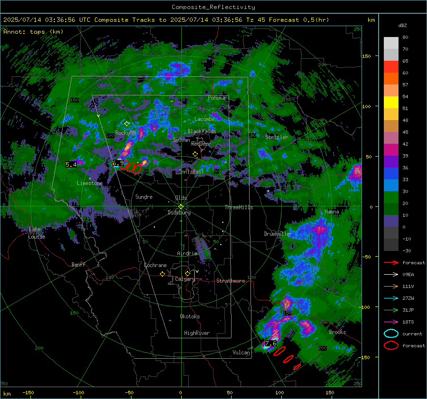Click the HighRiver label

197,333
